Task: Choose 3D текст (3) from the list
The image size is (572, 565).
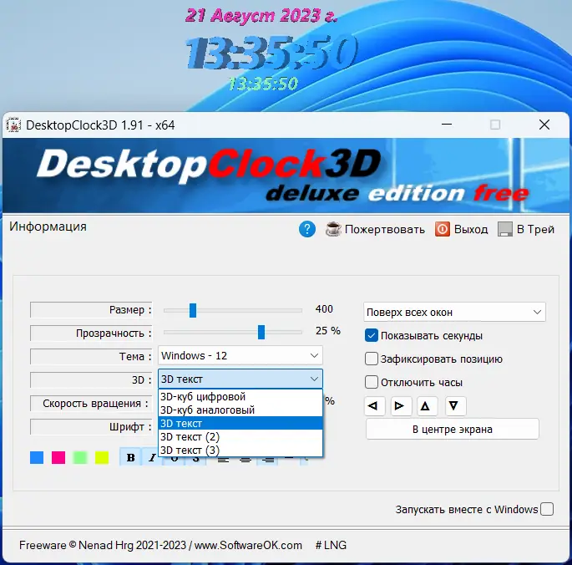Action: point(240,450)
